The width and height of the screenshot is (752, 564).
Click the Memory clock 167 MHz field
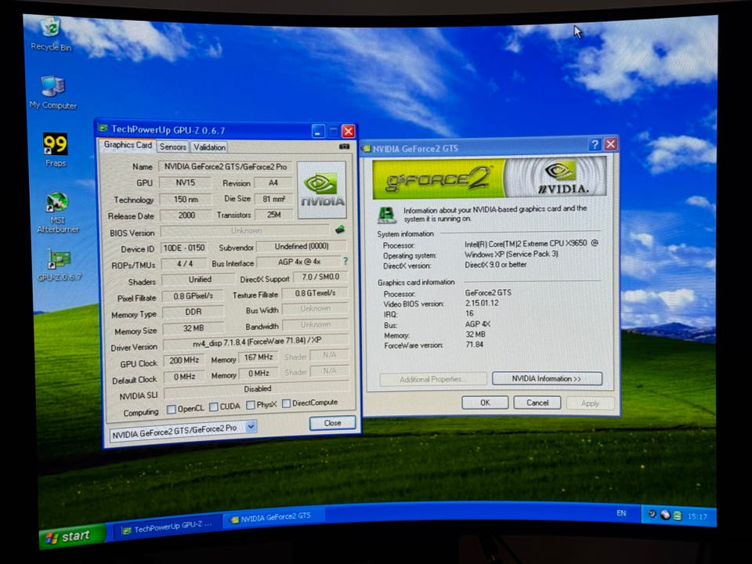tap(258, 357)
